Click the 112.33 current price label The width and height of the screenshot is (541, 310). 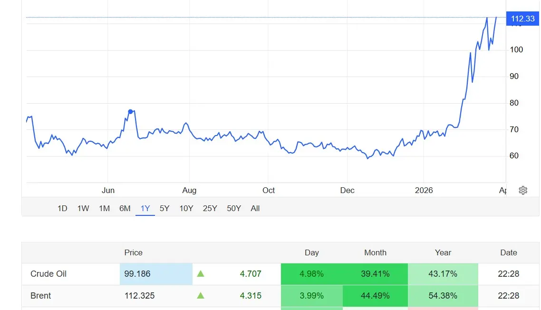coord(522,19)
